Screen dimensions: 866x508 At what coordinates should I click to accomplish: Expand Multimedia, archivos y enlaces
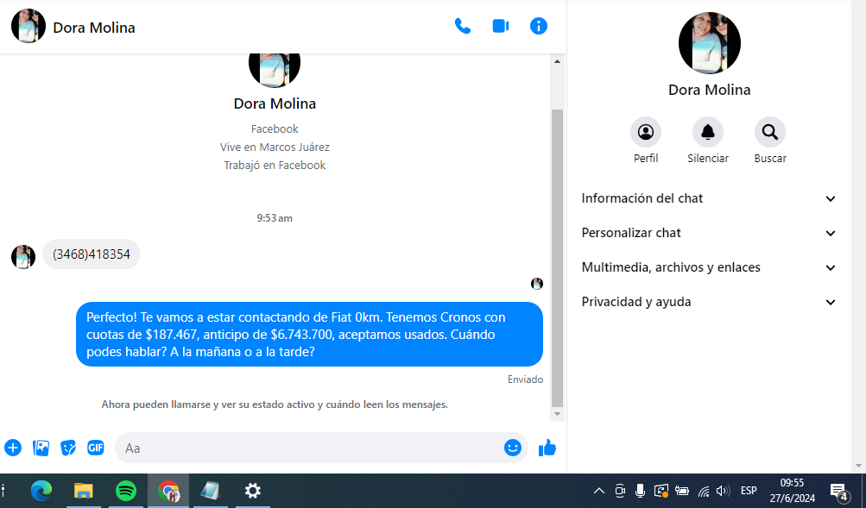click(x=709, y=267)
